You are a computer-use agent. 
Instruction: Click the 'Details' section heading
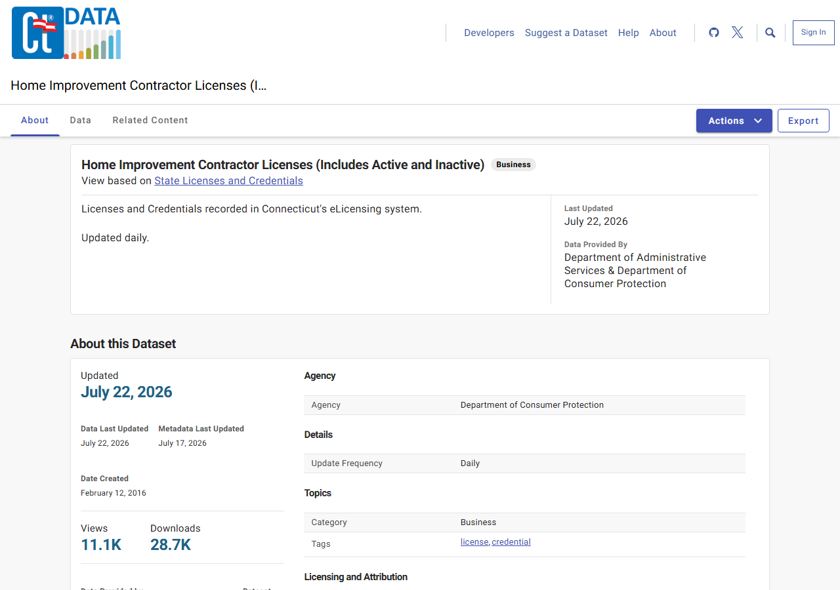(x=318, y=435)
